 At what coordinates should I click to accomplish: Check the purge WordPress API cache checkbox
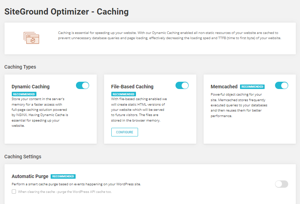pos(14,192)
